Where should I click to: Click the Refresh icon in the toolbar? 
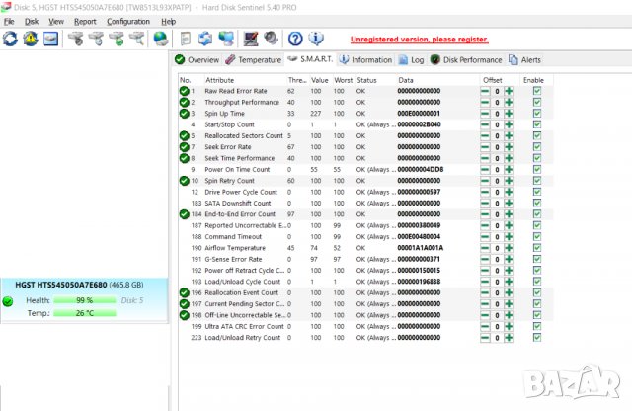(11, 39)
